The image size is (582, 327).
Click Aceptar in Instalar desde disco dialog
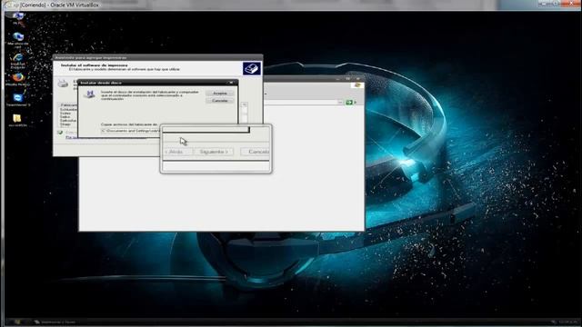(220, 94)
